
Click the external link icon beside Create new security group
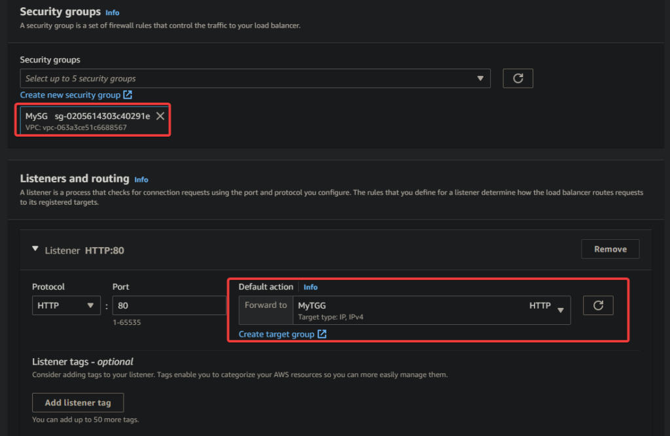pos(128,95)
